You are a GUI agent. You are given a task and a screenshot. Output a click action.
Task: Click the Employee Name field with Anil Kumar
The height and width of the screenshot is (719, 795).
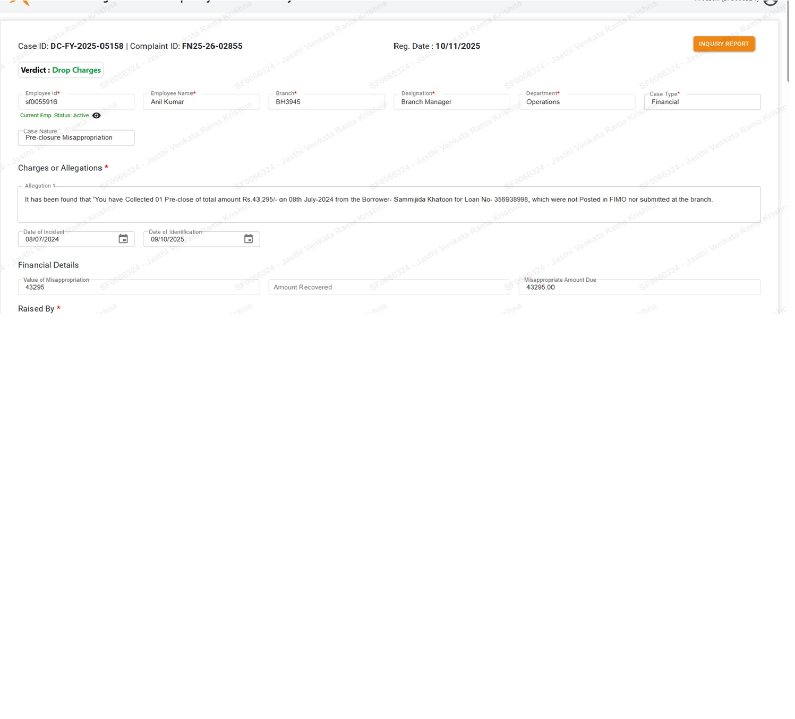point(201,102)
